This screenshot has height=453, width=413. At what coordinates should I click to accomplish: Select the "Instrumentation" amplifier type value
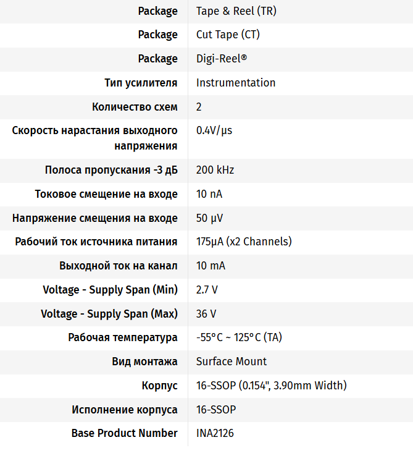(236, 83)
